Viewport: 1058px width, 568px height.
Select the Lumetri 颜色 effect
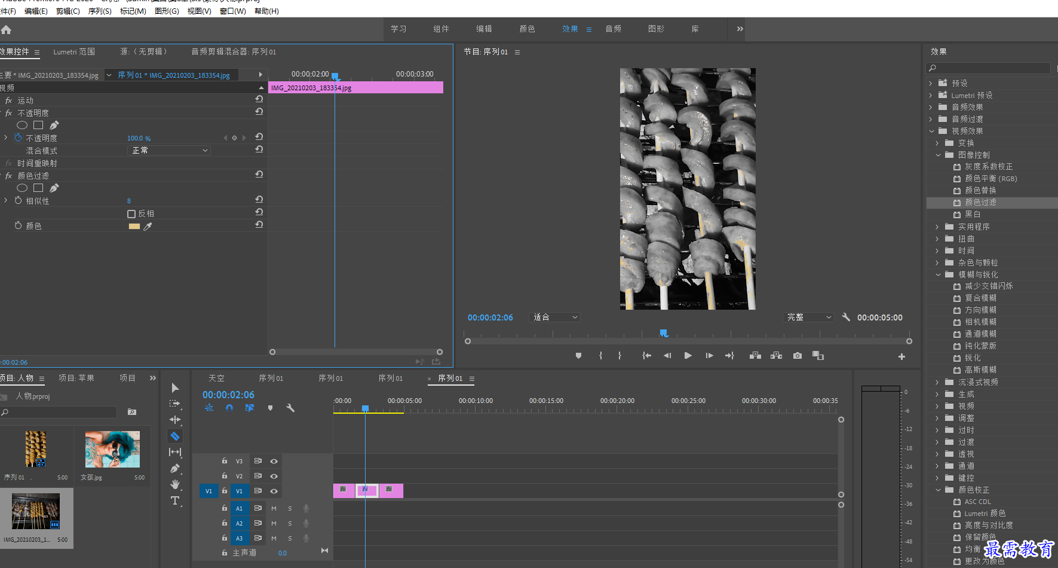click(985, 513)
